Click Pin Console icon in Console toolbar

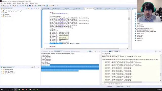tap(88, 51)
